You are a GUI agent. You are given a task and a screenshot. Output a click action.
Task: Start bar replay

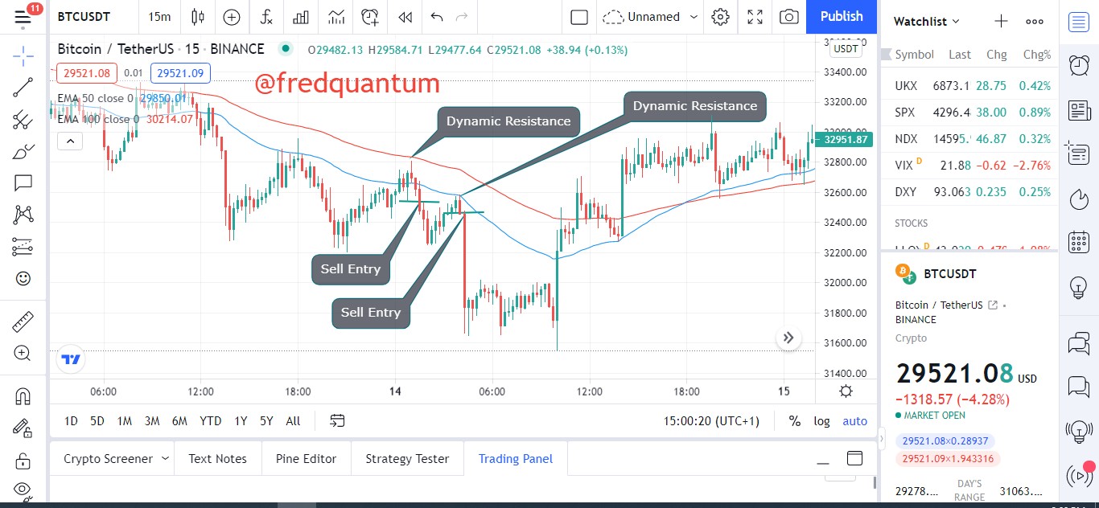tap(405, 17)
